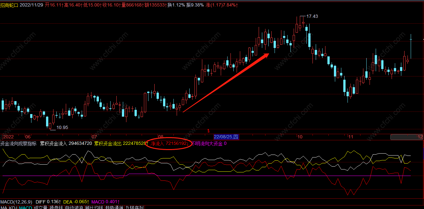Open the 顾比均线 indicator tab
The image size is (424, 209).
click(94, 207)
